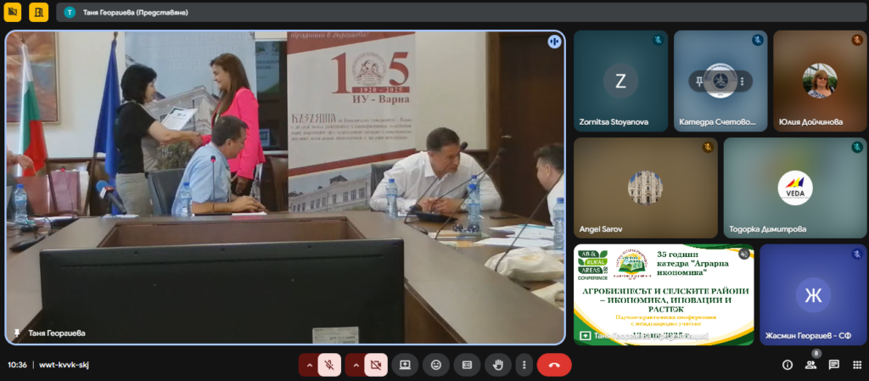The width and height of the screenshot is (869, 381).
Task: Open the in-call chat panel
Action: [x=834, y=365]
